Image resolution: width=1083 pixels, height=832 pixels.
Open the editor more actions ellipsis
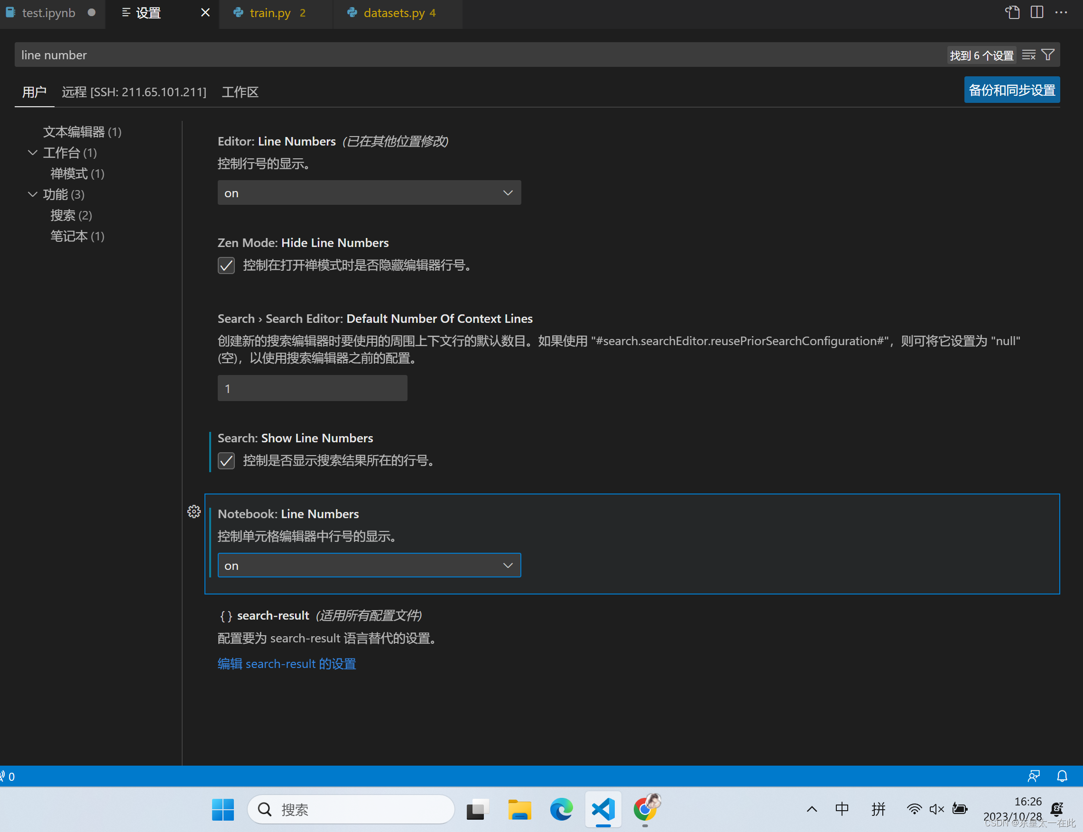1061,12
